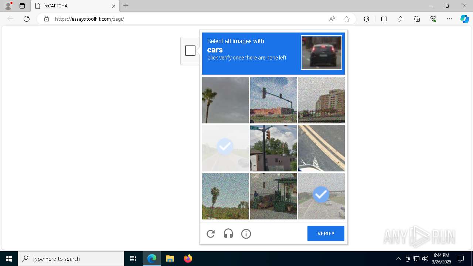
Task: Select the yellow road lines tile
Action: 321,148
